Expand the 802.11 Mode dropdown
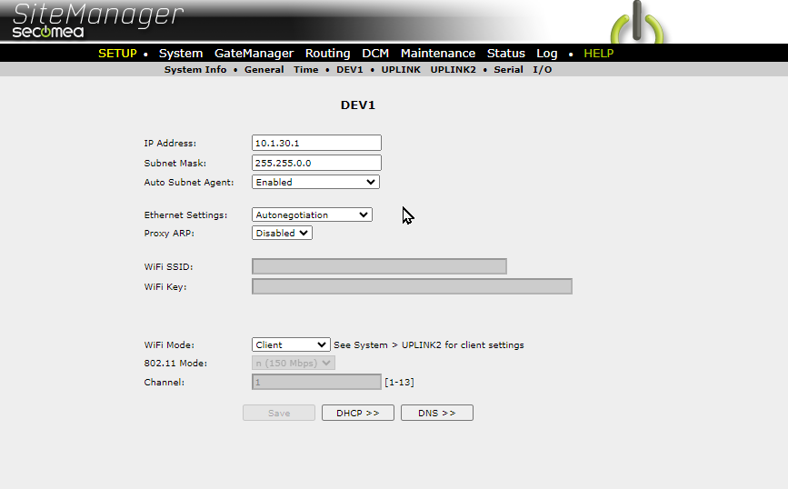 point(294,363)
